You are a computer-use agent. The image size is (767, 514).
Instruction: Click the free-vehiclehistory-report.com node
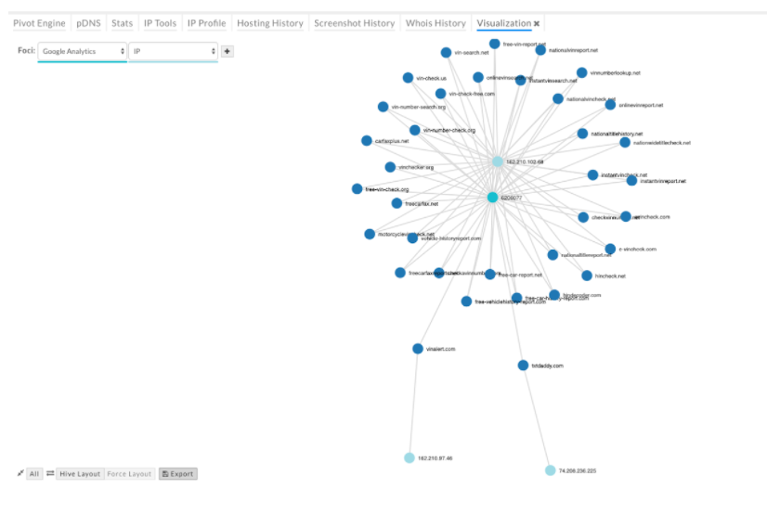pos(467,302)
